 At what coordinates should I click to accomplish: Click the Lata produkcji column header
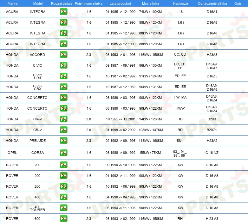[x=121, y=3]
